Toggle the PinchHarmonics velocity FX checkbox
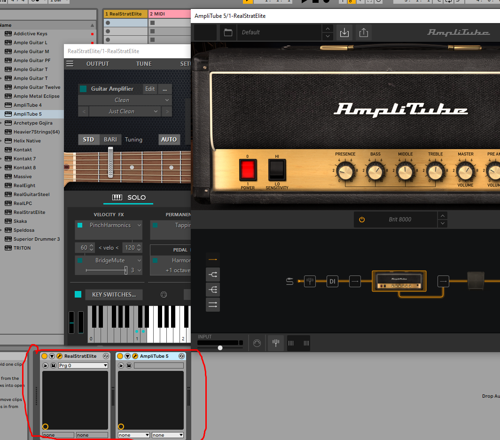Viewport: 500px width, 440px height. tap(80, 225)
